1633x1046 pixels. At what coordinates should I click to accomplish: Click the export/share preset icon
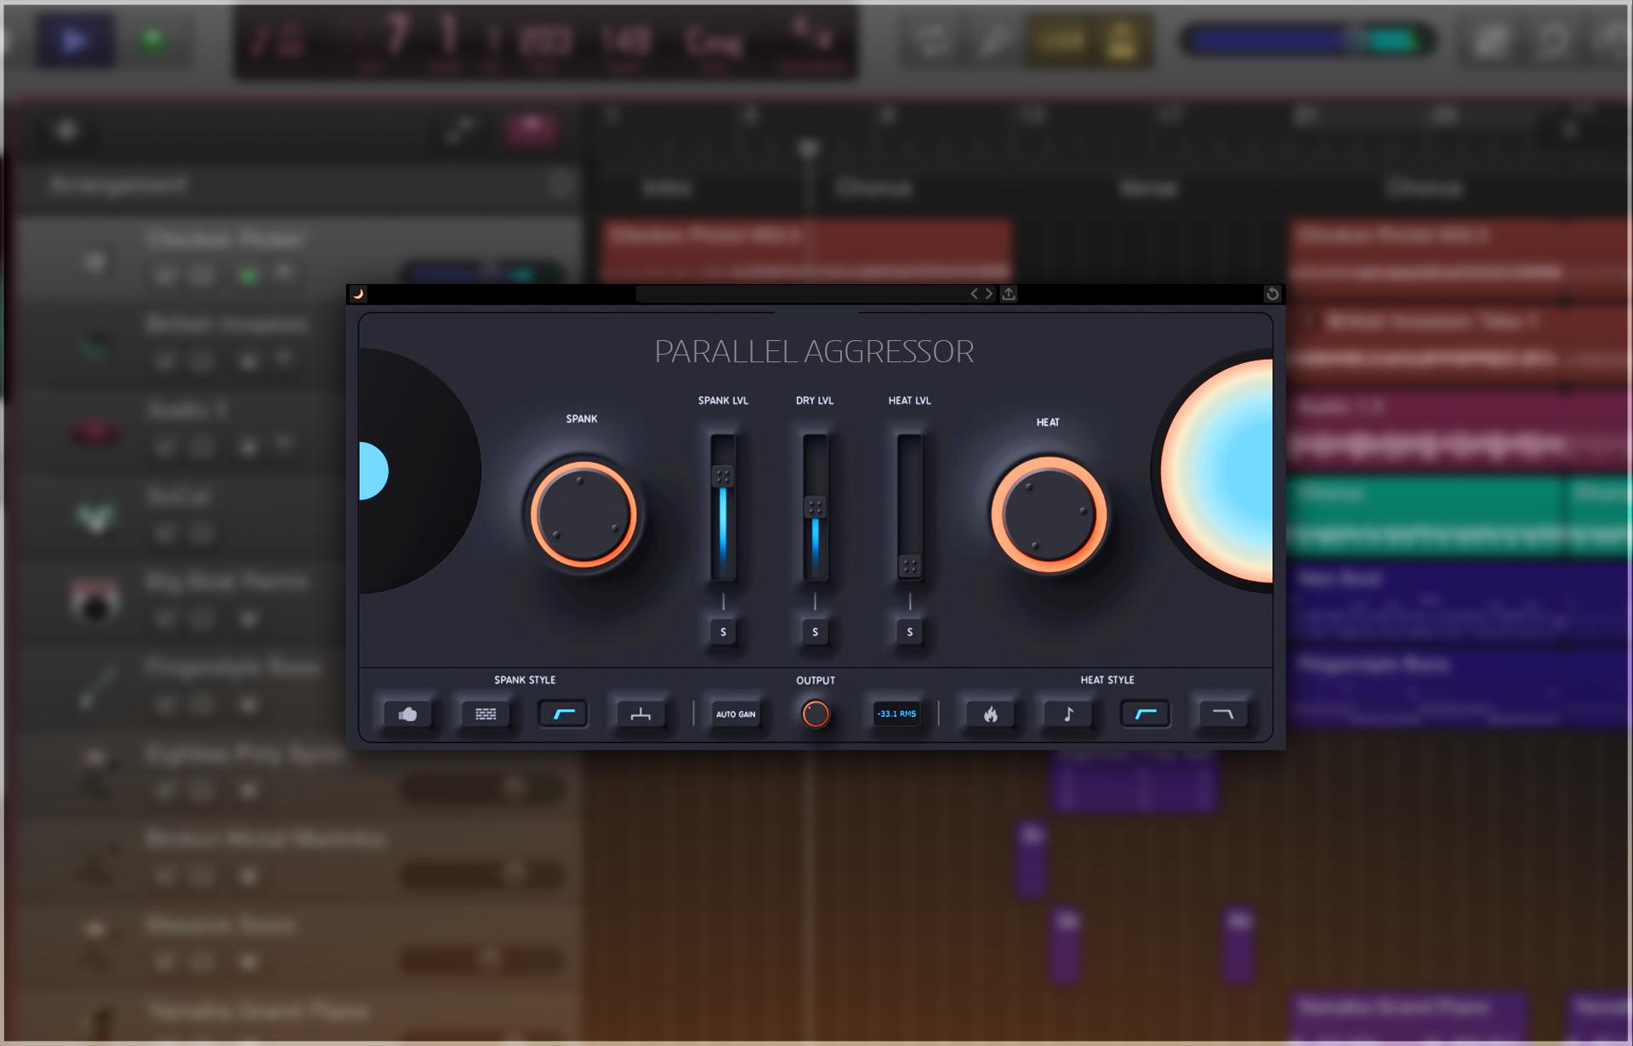point(1009,293)
